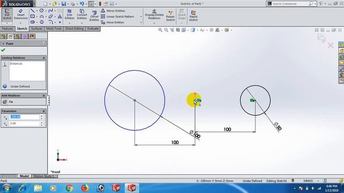This screenshot has width=344, height=193.
Task: Click the Open file icon
Action: point(54,4)
